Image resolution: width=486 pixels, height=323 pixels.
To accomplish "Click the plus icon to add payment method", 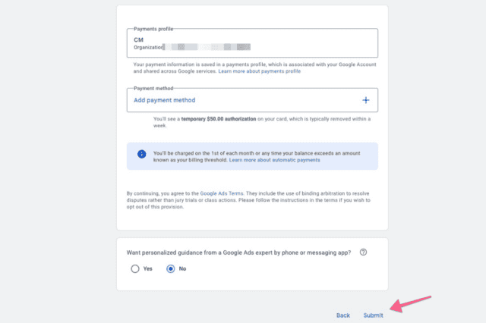I will pyautogui.click(x=366, y=100).
